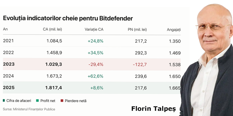This screenshot has width=233, height=116.
Task: Select the PN (mil. lei) column header
Action: click(x=137, y=30)
